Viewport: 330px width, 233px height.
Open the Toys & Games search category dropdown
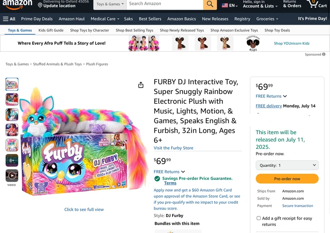tap(110, 4)
